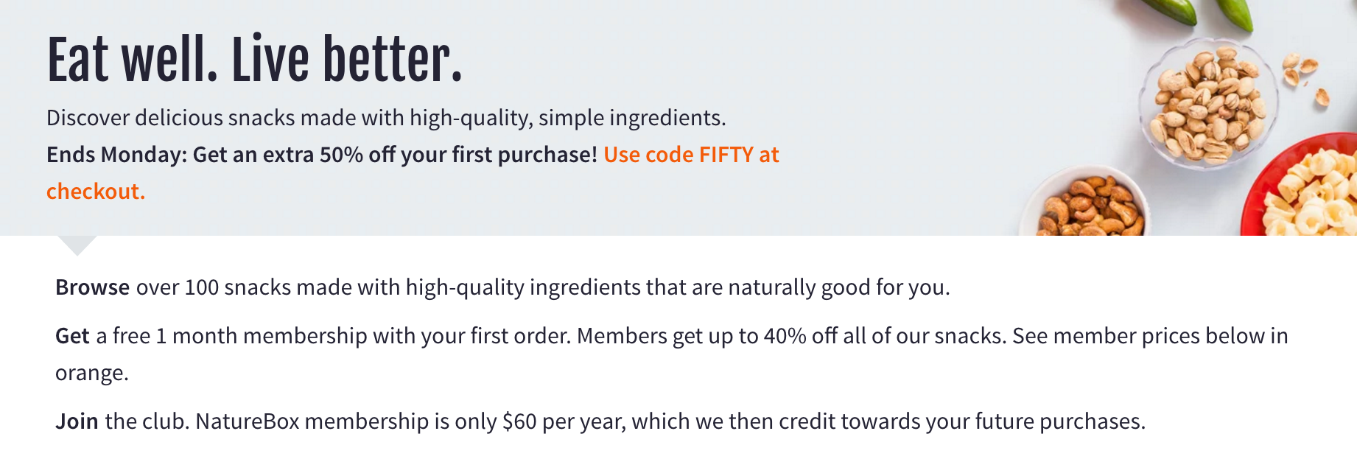Click the 'credit towards your future purchases' text
Image resolution: width=1357 pixels, height=473 pixels.
click(x=961, y=421)
